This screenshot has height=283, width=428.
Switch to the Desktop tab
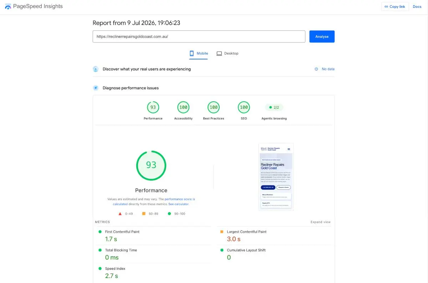[x=227, y=53]
